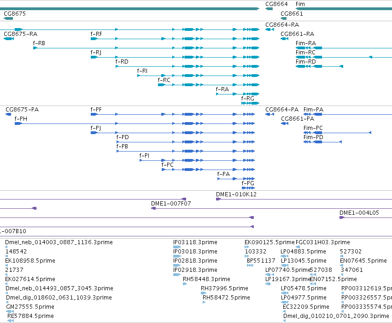Image resolution: width=392 pixels, height=323 pixels.
Task: Select BAC clone DME1-010K12
Action: coord(236,194)
